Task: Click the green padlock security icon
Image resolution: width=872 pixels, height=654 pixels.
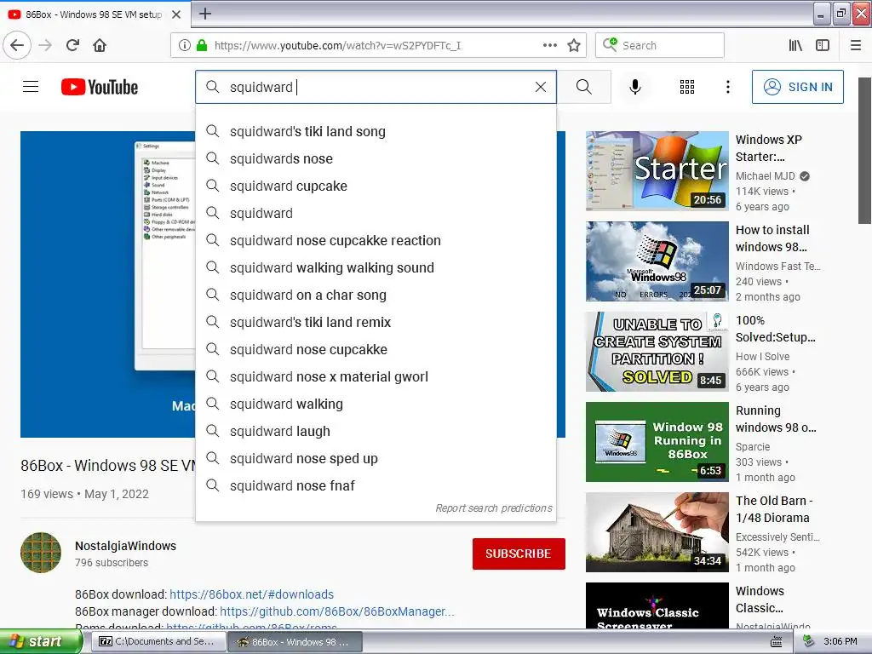Action: click(201, 45)
